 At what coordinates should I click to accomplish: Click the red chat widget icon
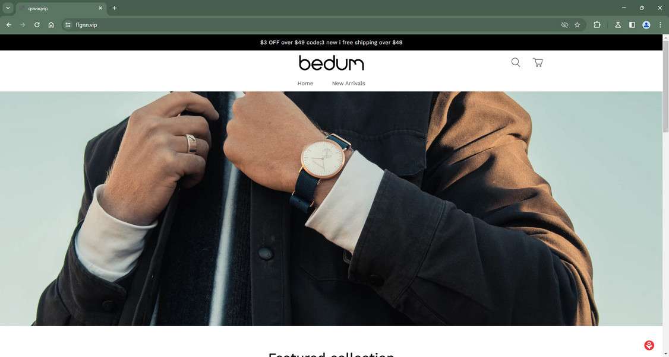click(x=649, y=345)
